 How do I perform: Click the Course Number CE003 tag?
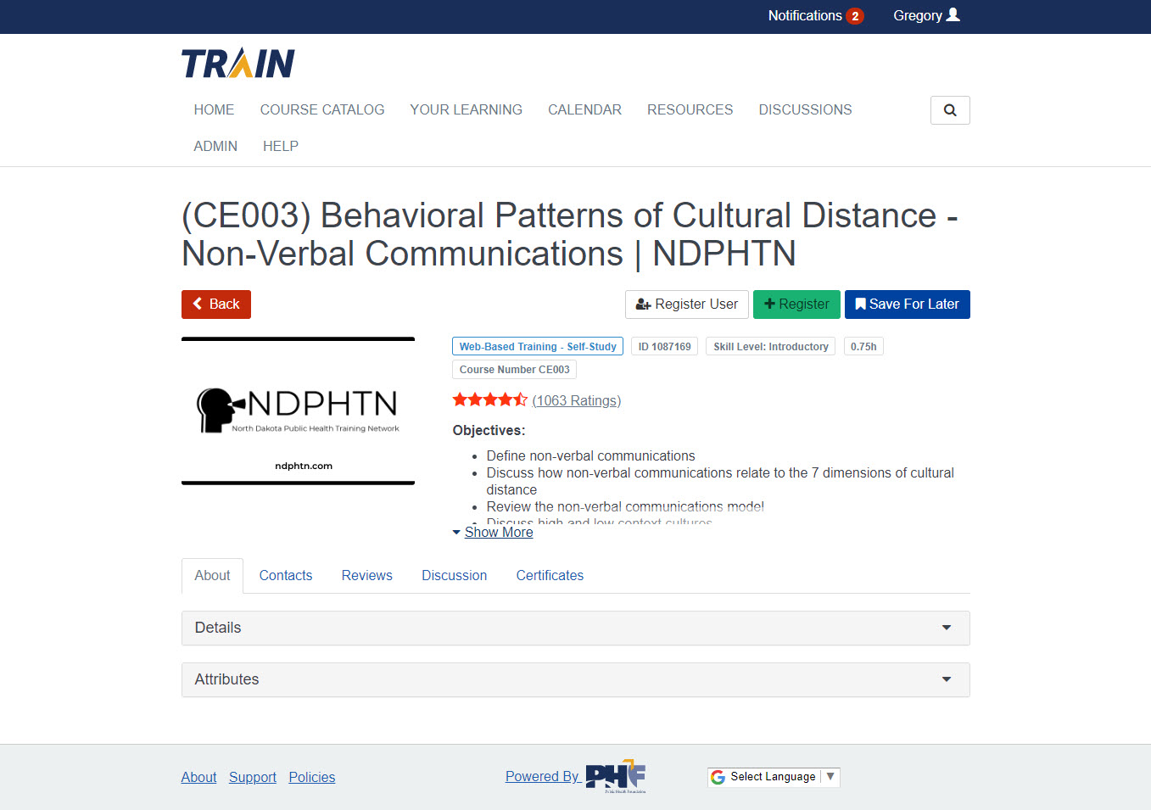tap(515, 369)
